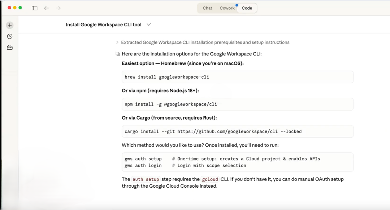
Task: Click the cargo install command block
Action: tap(237, 131)
